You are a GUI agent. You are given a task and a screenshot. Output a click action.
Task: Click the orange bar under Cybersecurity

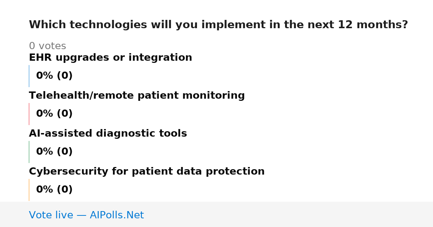pos(29,190)
